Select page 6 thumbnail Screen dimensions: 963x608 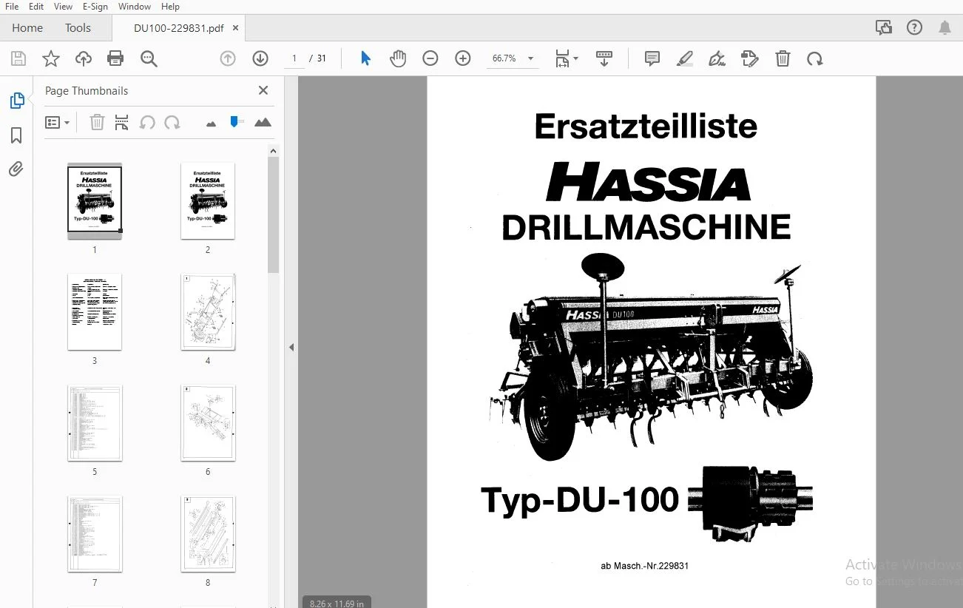pos(208,422)
